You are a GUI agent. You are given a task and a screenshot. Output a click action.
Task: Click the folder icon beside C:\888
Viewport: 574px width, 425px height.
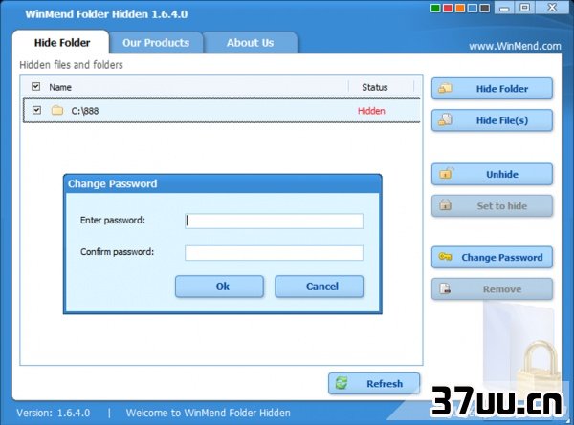click(57, 110)
